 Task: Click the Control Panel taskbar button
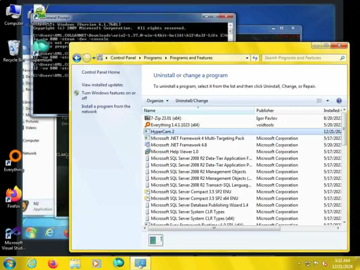tap(140, 263)
